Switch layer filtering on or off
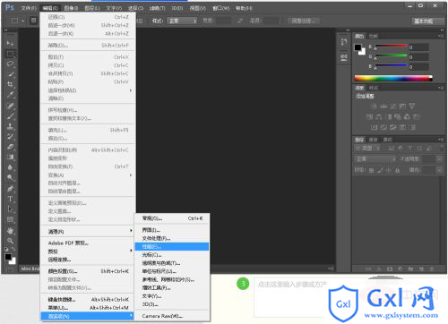Image resolution: width=448 pixels, height=324 pixels. coord(441,148)
